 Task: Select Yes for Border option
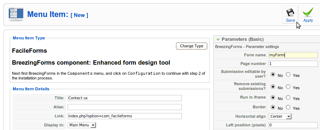[x=288, y=107]
